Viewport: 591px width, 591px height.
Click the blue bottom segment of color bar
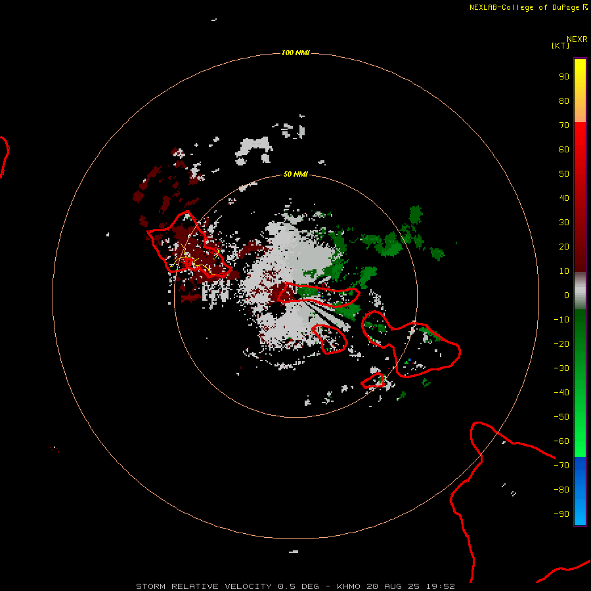pyautogui.click(x=580, y=491)
